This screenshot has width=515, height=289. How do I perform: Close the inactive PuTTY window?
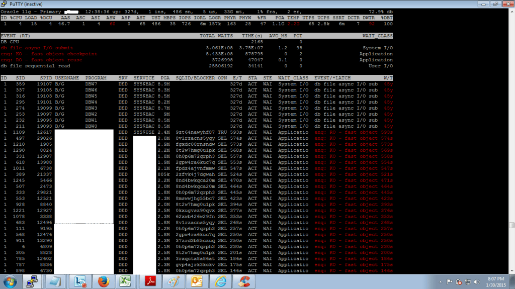pyautogui.click(x=508, y=4)
